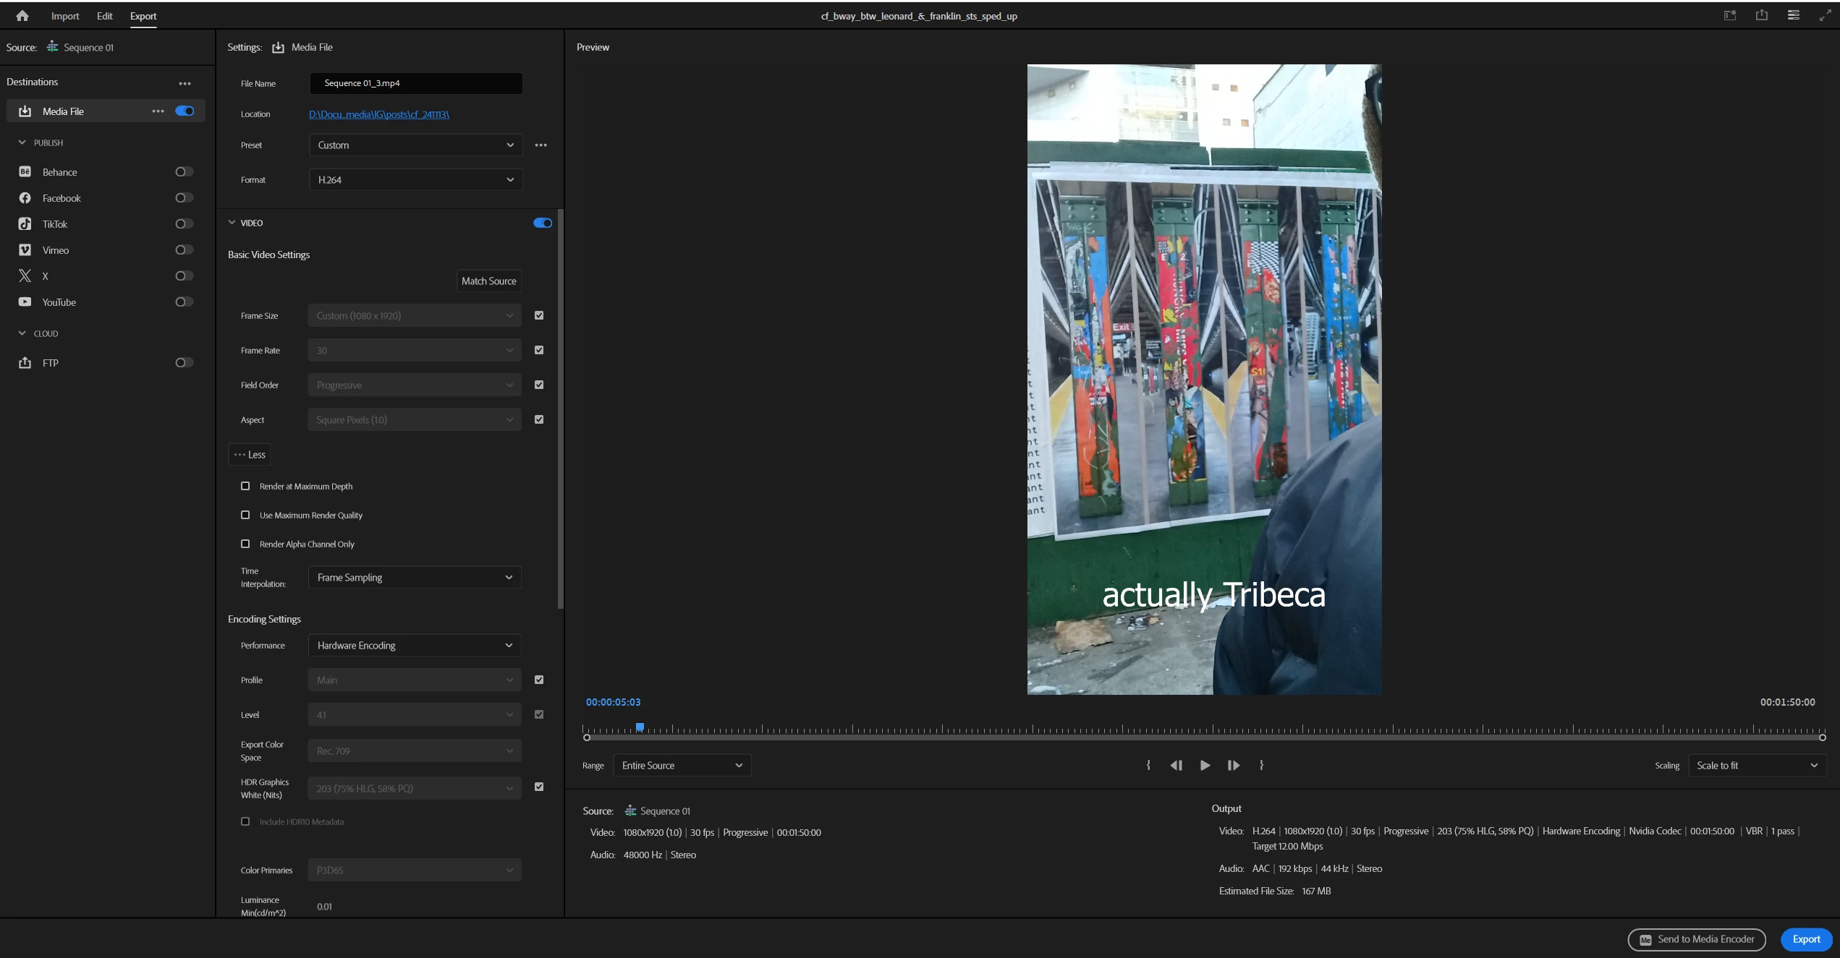Open the workspaces icon in top bar
The height and width of the screenshot is (958, 1840).
pos(1730,15)
